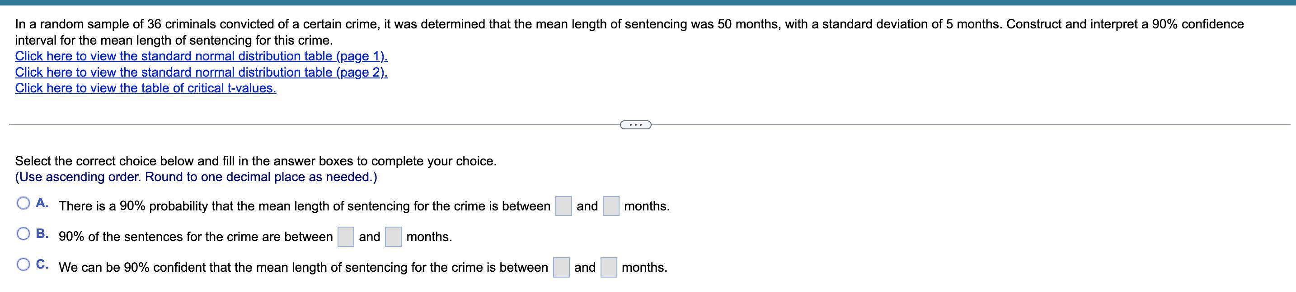Focus the second answer box in choice B

point(393,237)
